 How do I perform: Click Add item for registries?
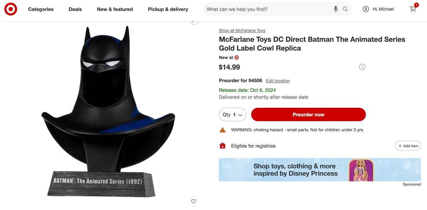(408, 146)
